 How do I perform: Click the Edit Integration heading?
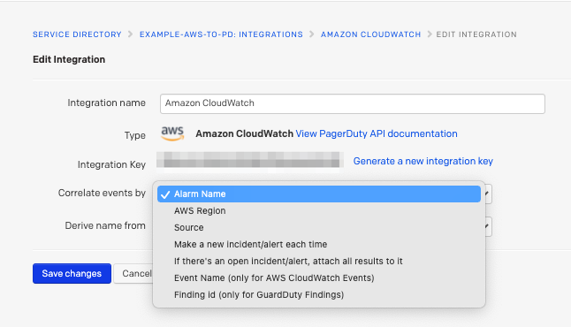pos(69,59)
